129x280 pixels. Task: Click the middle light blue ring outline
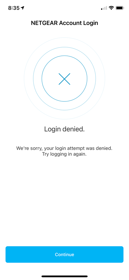(64, 47)
